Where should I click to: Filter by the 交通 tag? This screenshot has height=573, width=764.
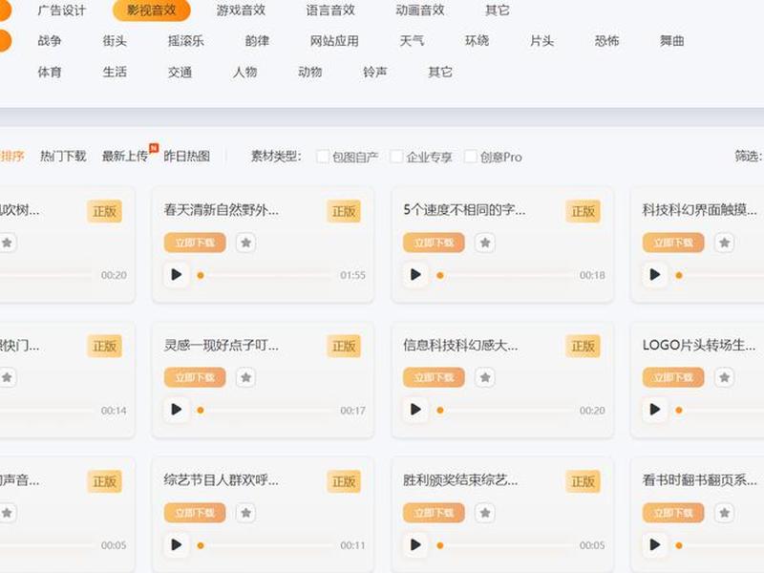(180, 73)
